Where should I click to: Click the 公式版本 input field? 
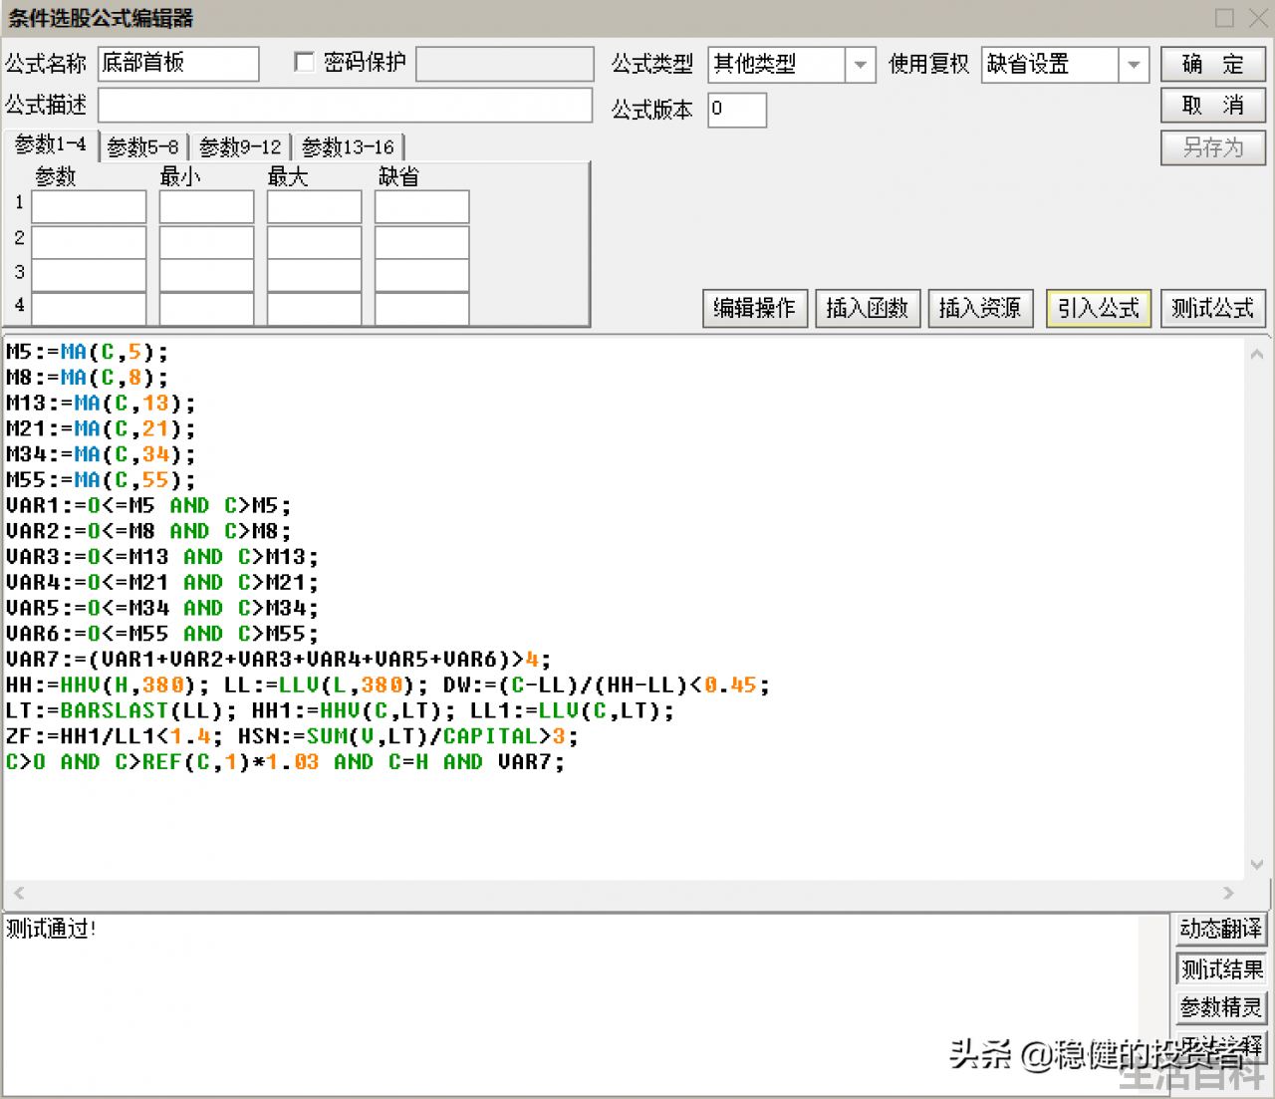[x=737, y=110]
